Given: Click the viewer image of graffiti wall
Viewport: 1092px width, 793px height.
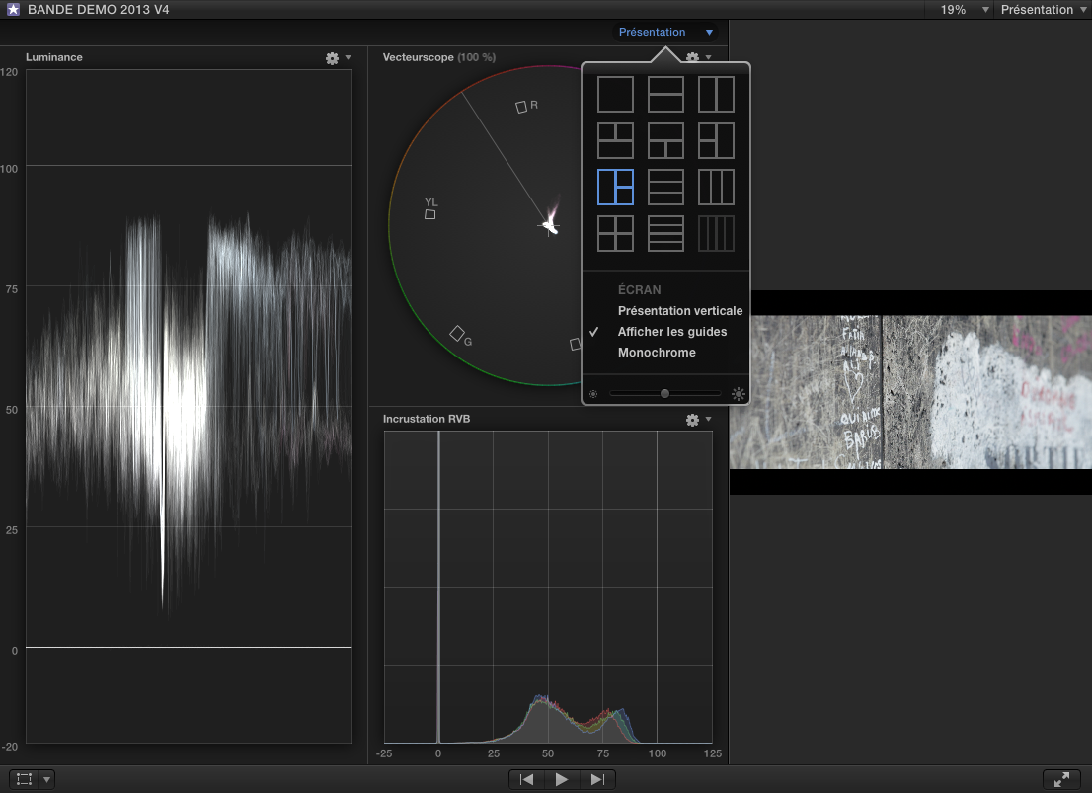Looking at the screenshot, I should coord(910,392).
